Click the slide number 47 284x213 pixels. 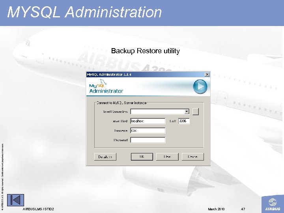pos(243,209)
